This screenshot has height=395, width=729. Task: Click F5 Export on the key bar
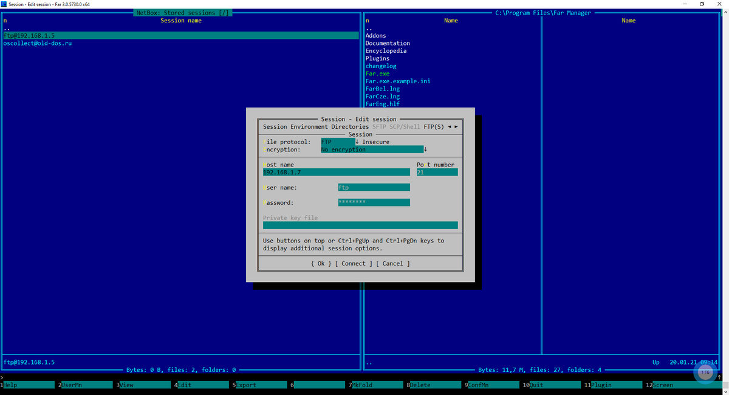click(260, 385)
